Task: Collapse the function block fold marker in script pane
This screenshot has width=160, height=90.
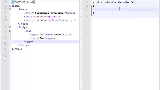Action: click(x=91, y=6)
